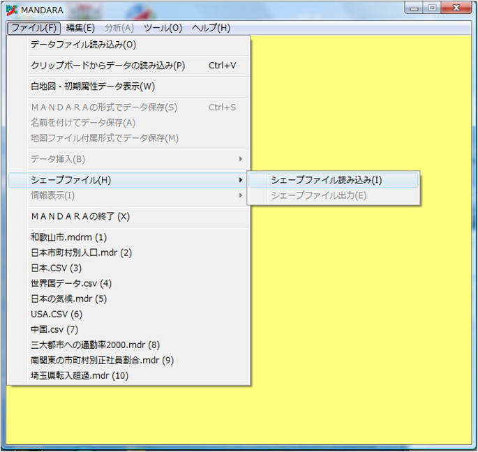Select 白地図・初期属性データ表示(W)
478x452 pixels.
coord(130,86)
